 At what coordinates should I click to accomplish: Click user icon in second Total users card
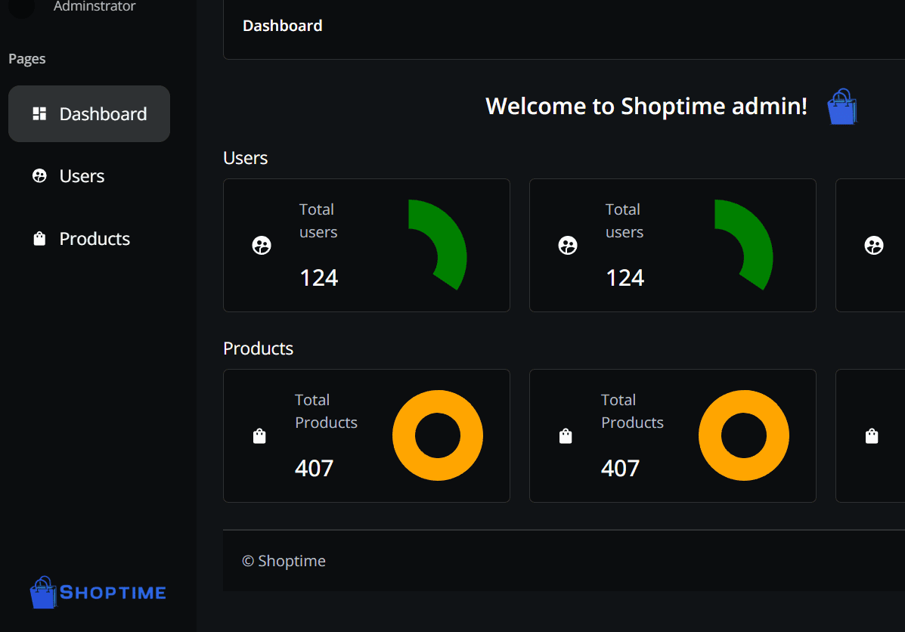click(x=568, y=245)
